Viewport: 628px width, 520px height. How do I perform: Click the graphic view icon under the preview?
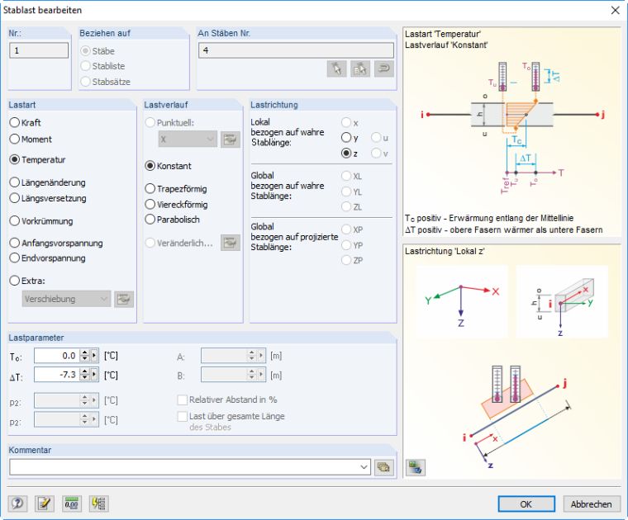coord(416,467)
